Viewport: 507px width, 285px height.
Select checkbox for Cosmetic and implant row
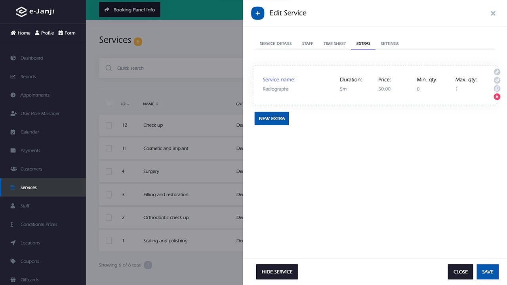(x=109, y=148)
